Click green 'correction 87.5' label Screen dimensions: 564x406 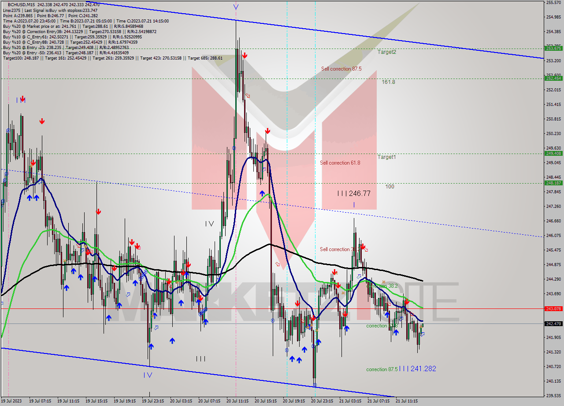[382, 369]
